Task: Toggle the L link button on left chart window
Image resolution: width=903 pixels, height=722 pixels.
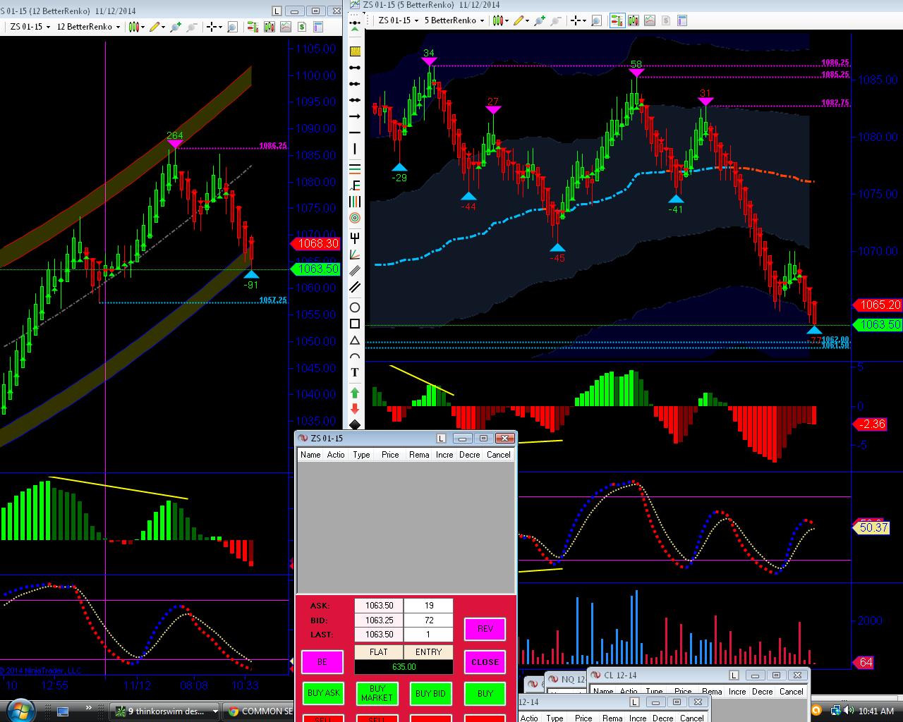Action: pos(276,11)
